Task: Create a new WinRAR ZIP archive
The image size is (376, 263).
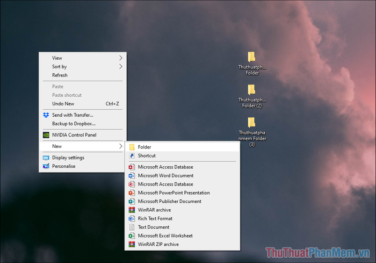Action: coord(182,244)
